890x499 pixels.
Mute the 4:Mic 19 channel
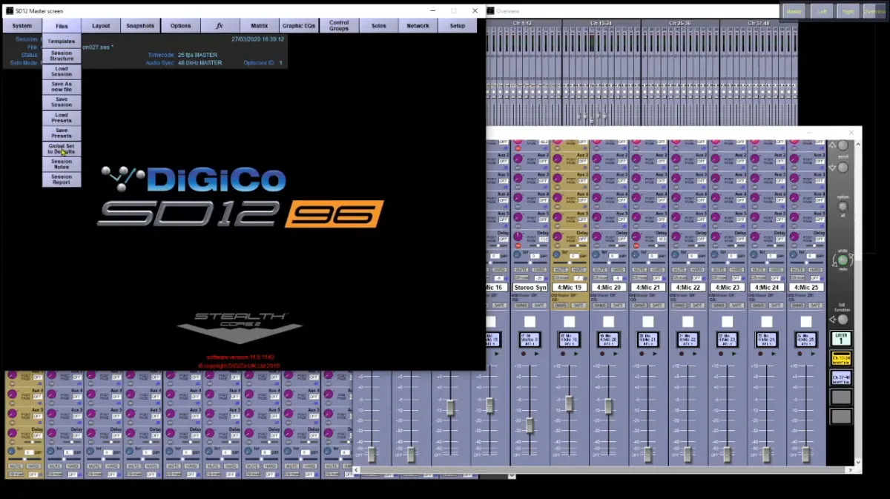pyautogui.click(x=561, y=270)
